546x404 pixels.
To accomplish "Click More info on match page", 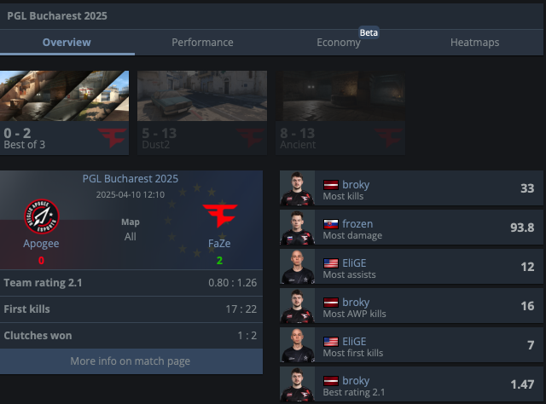I will click(x=131, y=361).
